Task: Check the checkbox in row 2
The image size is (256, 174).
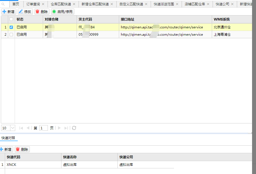Action: [11, 35]
